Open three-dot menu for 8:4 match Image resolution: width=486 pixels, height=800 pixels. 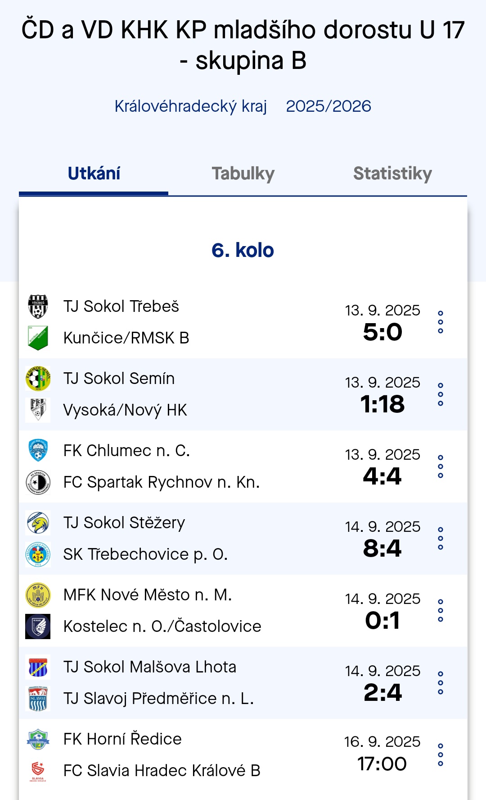[x=441, y=539]
